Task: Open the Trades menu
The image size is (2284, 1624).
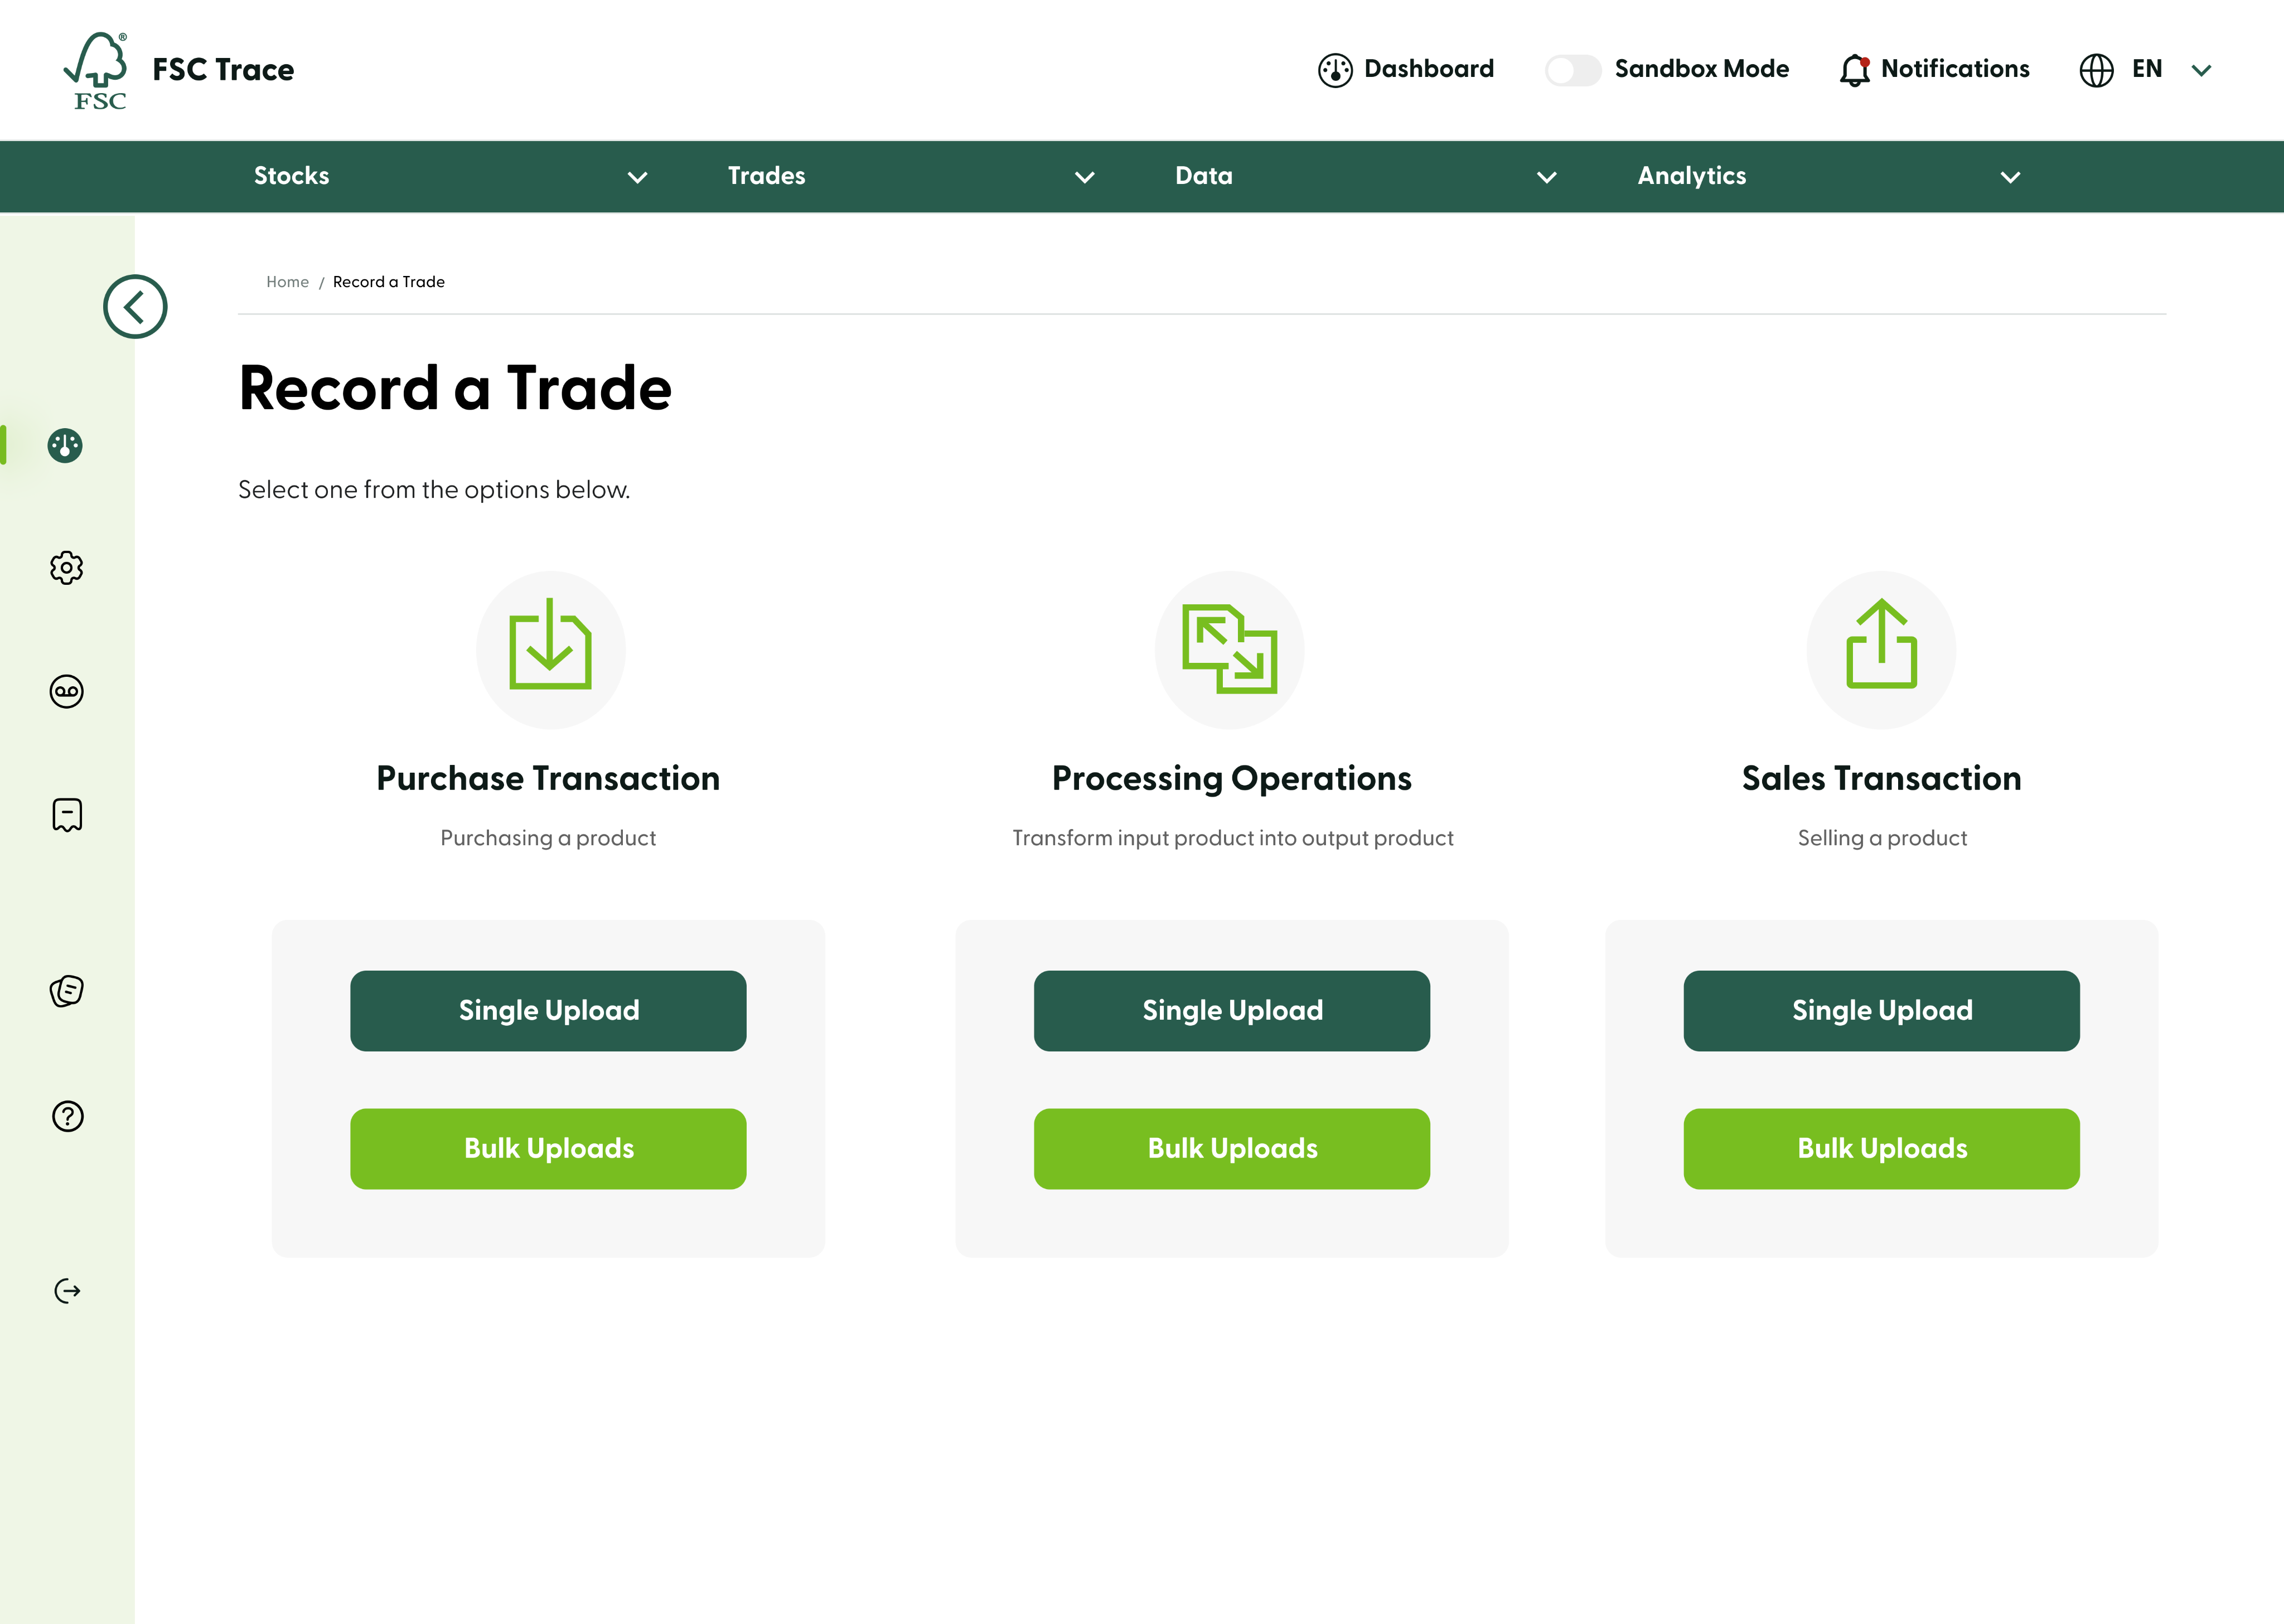Action: point(766,176)
